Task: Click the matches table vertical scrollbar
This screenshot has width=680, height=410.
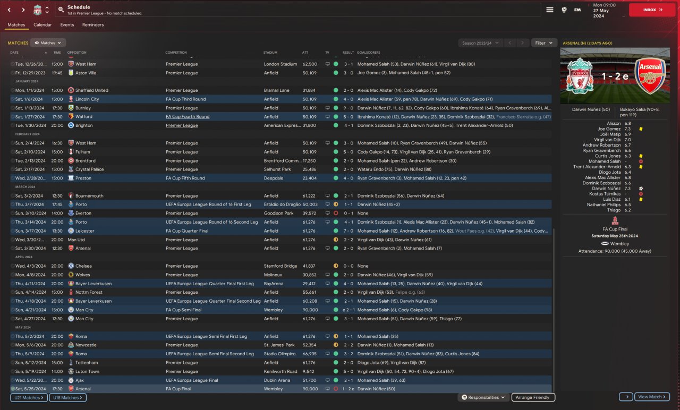Action: (554, 311)
